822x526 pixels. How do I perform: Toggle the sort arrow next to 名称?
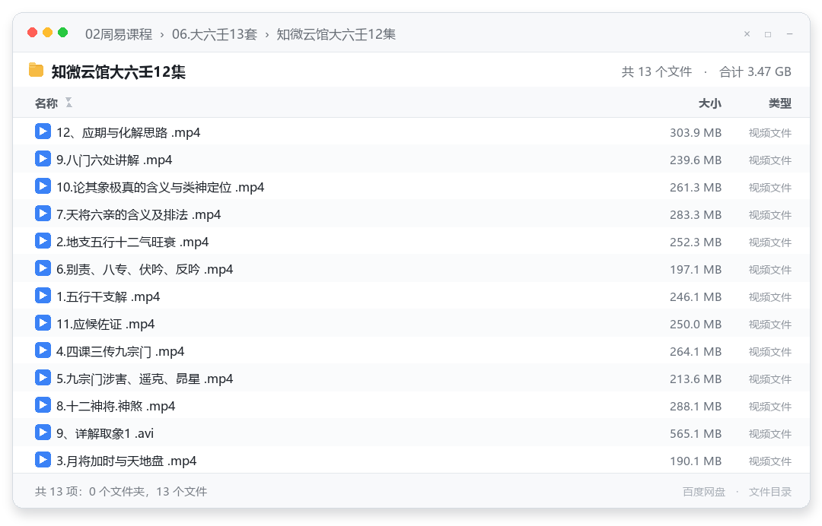(68, 103)
